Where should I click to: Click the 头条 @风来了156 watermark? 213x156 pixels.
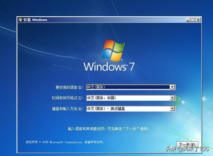point(187,149)
